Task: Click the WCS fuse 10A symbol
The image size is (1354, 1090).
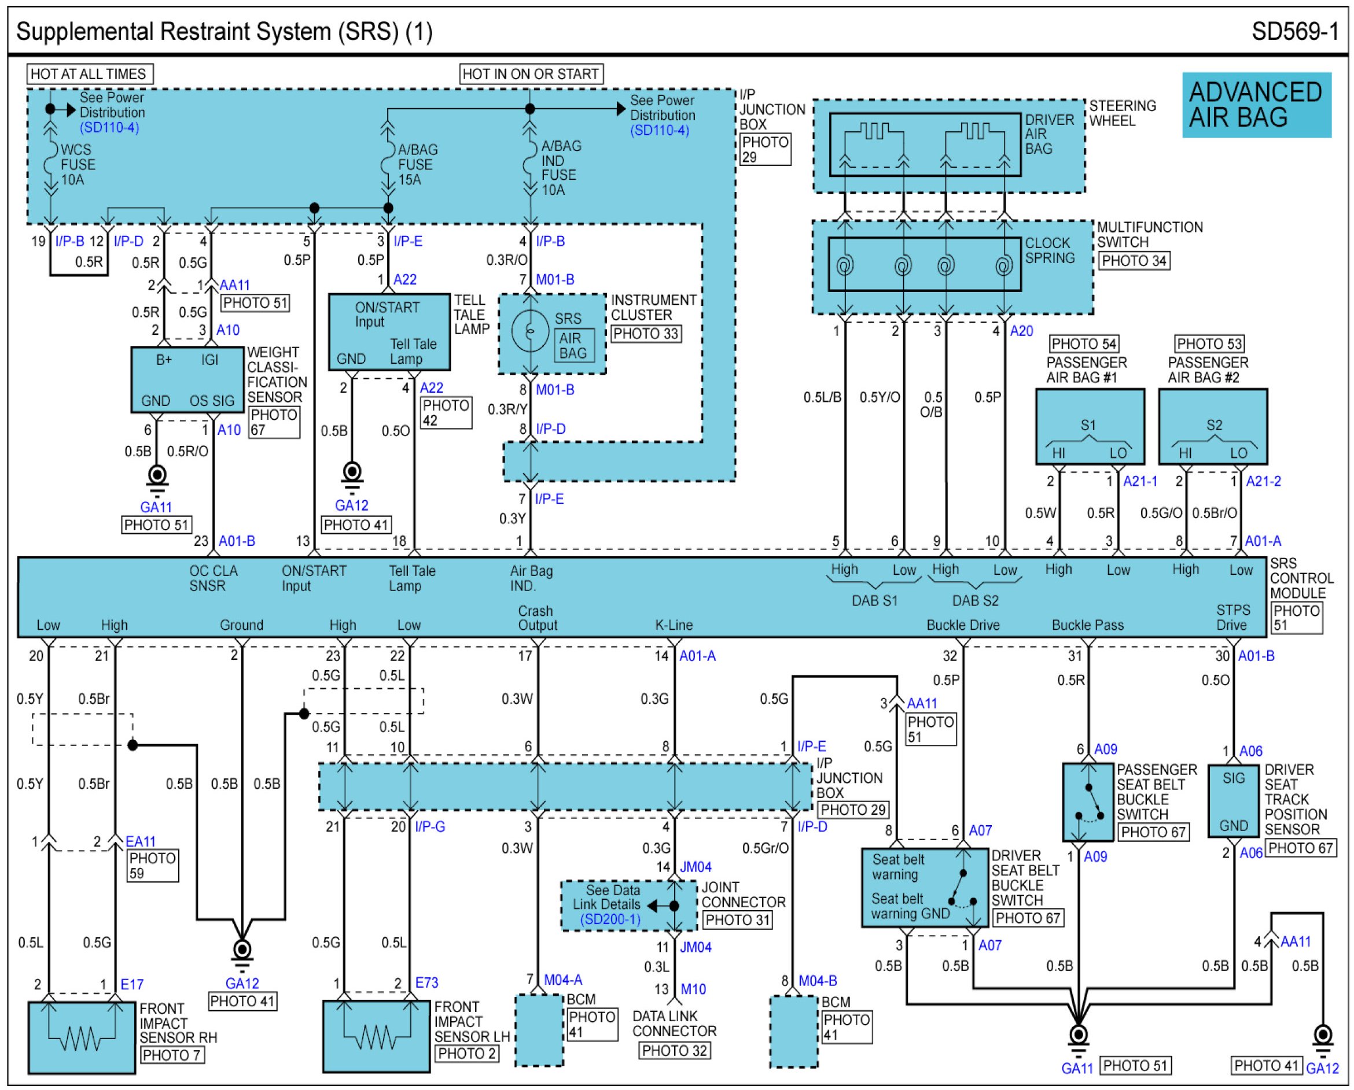Action: coord(50,164)
